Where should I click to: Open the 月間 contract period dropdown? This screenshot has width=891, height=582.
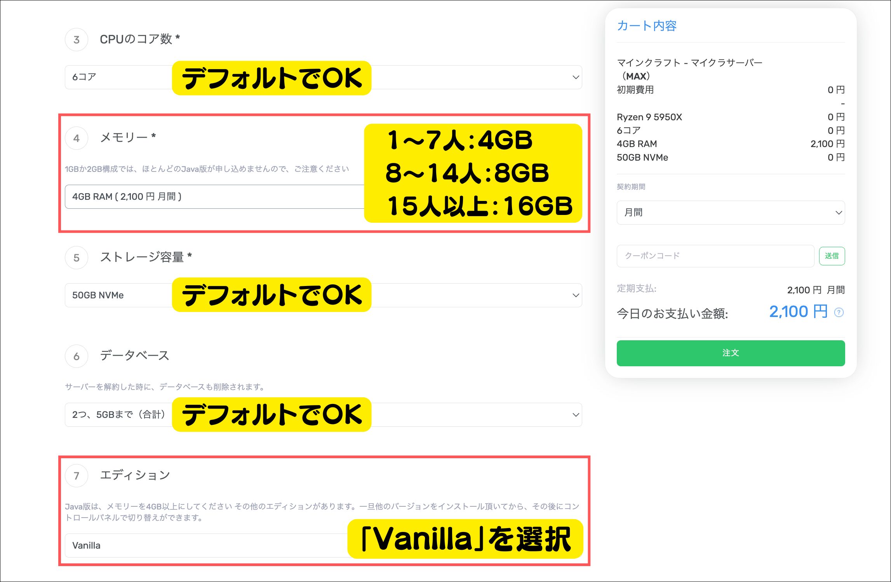click(731, 213)
